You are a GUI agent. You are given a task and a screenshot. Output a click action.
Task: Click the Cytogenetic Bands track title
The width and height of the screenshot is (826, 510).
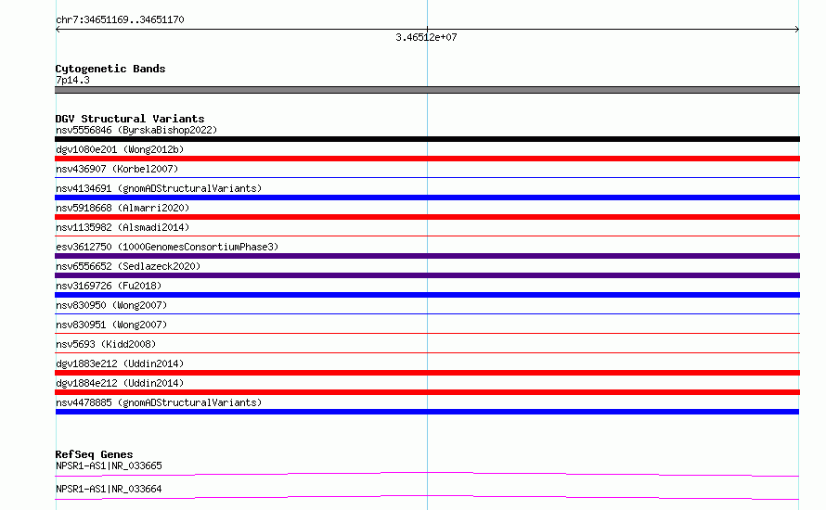[110, 69]
